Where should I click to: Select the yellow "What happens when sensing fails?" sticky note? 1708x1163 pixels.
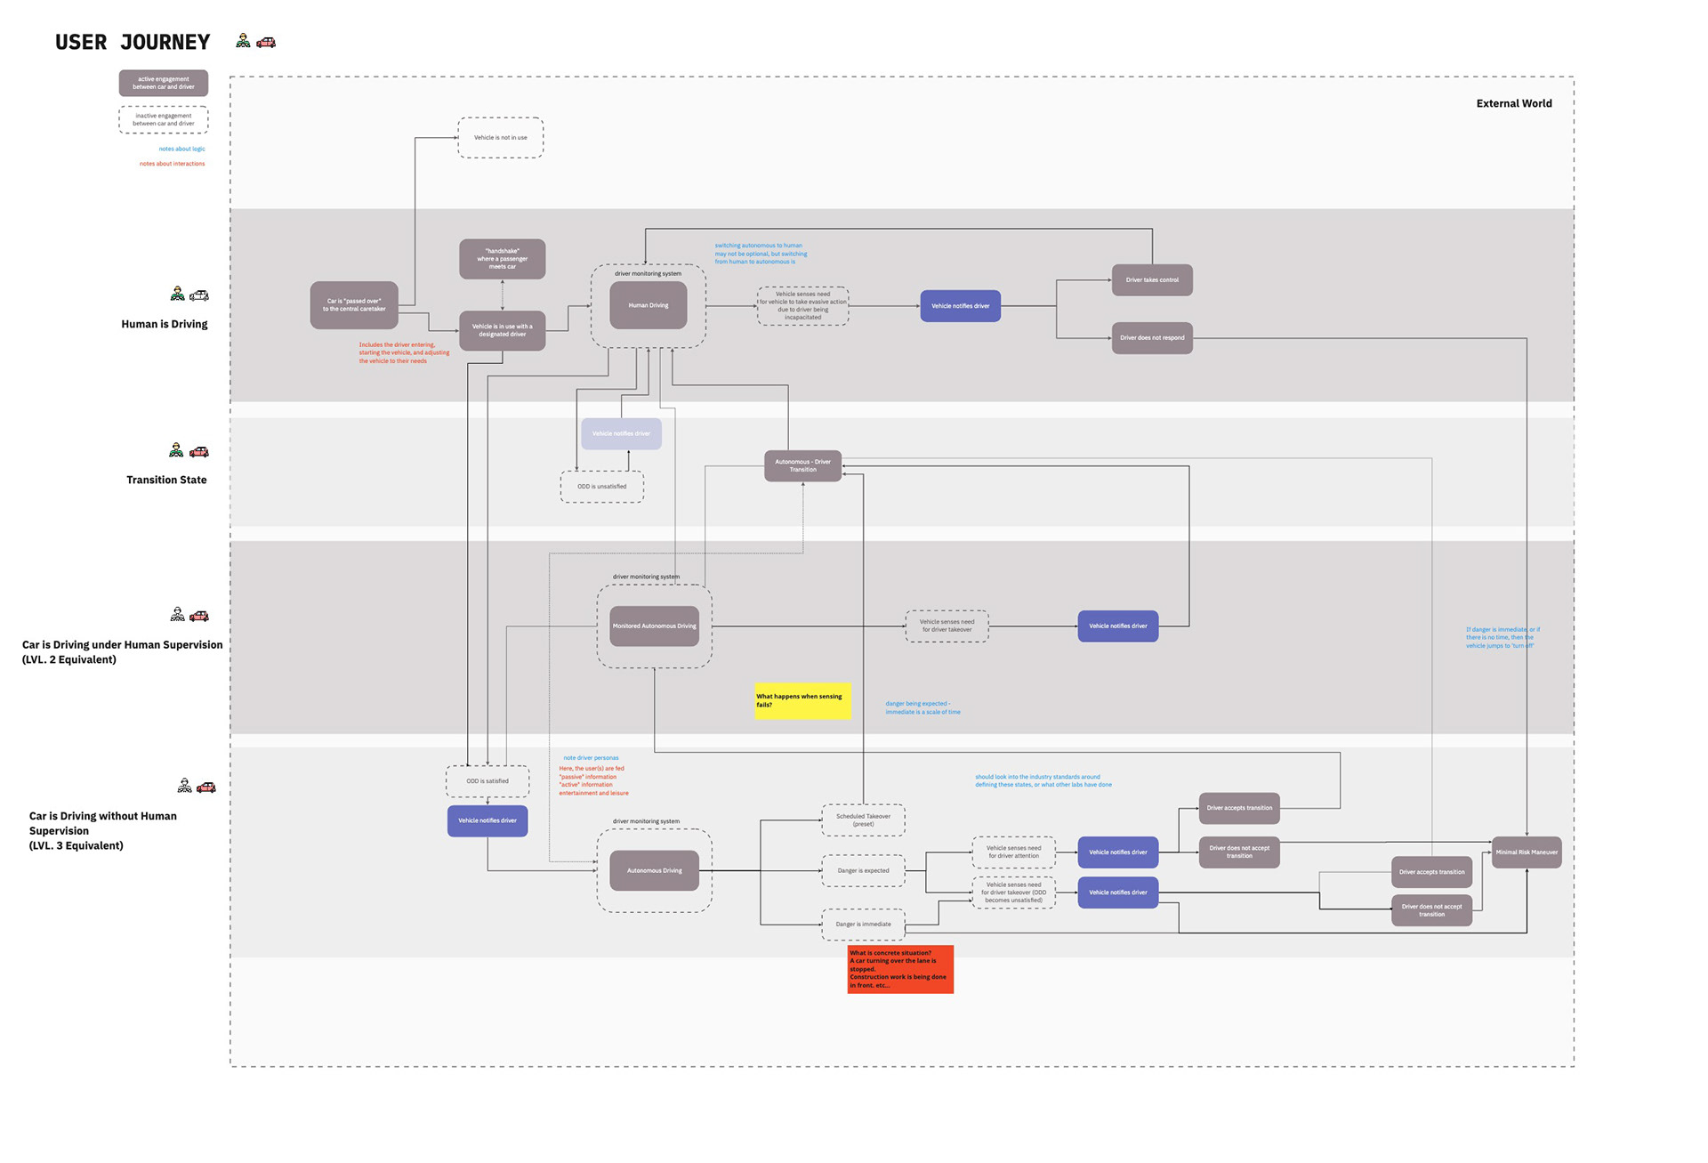(x=803, y=700)
